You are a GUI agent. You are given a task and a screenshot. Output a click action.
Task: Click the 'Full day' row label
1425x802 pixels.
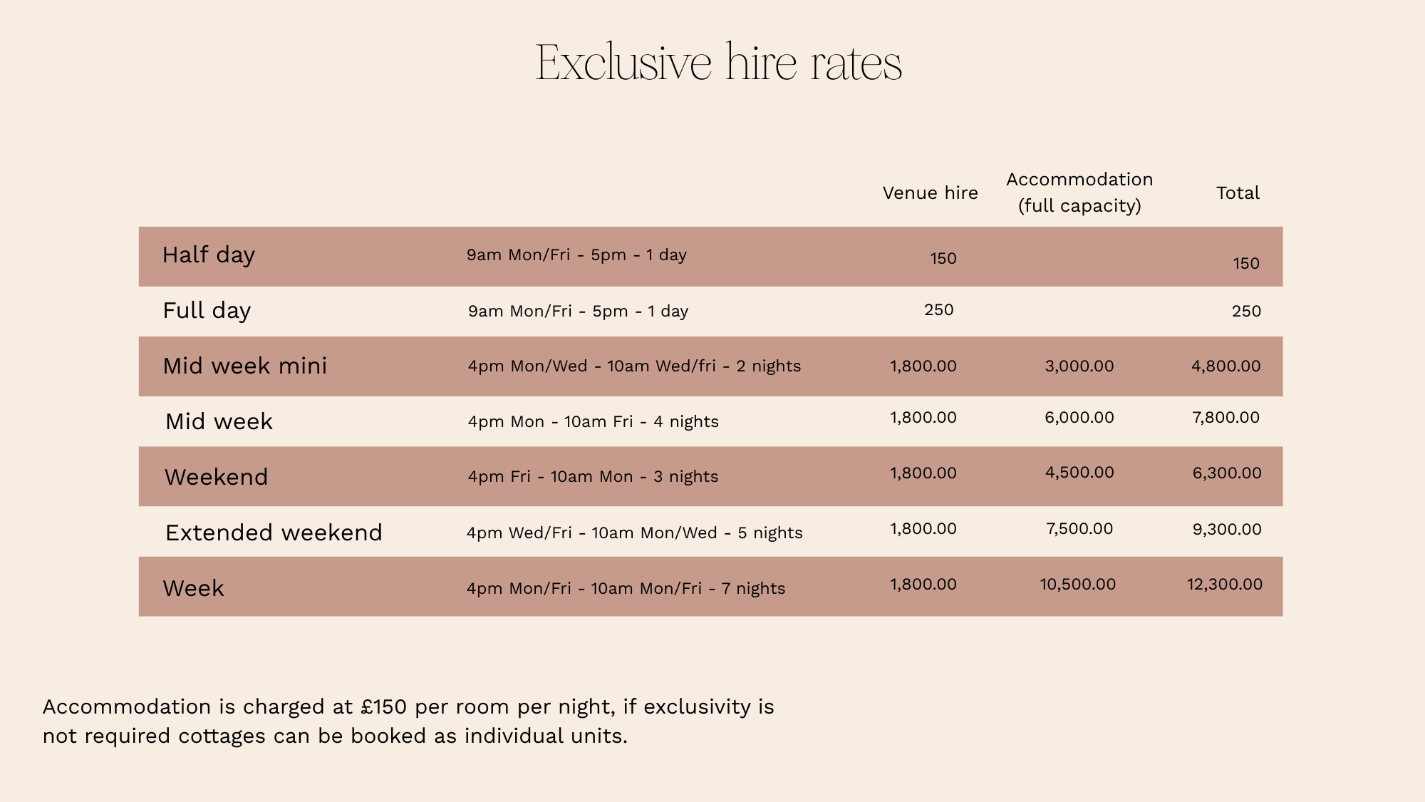(207, 311)
